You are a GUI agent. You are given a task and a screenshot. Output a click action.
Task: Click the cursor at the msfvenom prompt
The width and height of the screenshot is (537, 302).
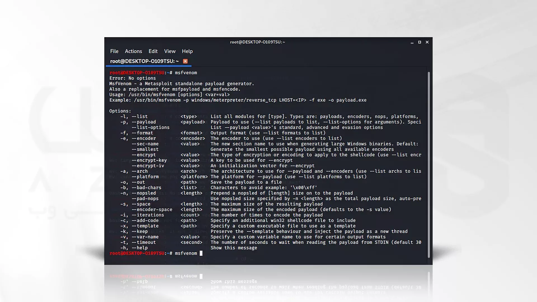201,253
